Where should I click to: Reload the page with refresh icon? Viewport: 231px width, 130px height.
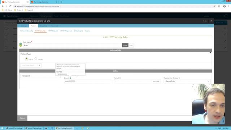[x=10, y=6]
